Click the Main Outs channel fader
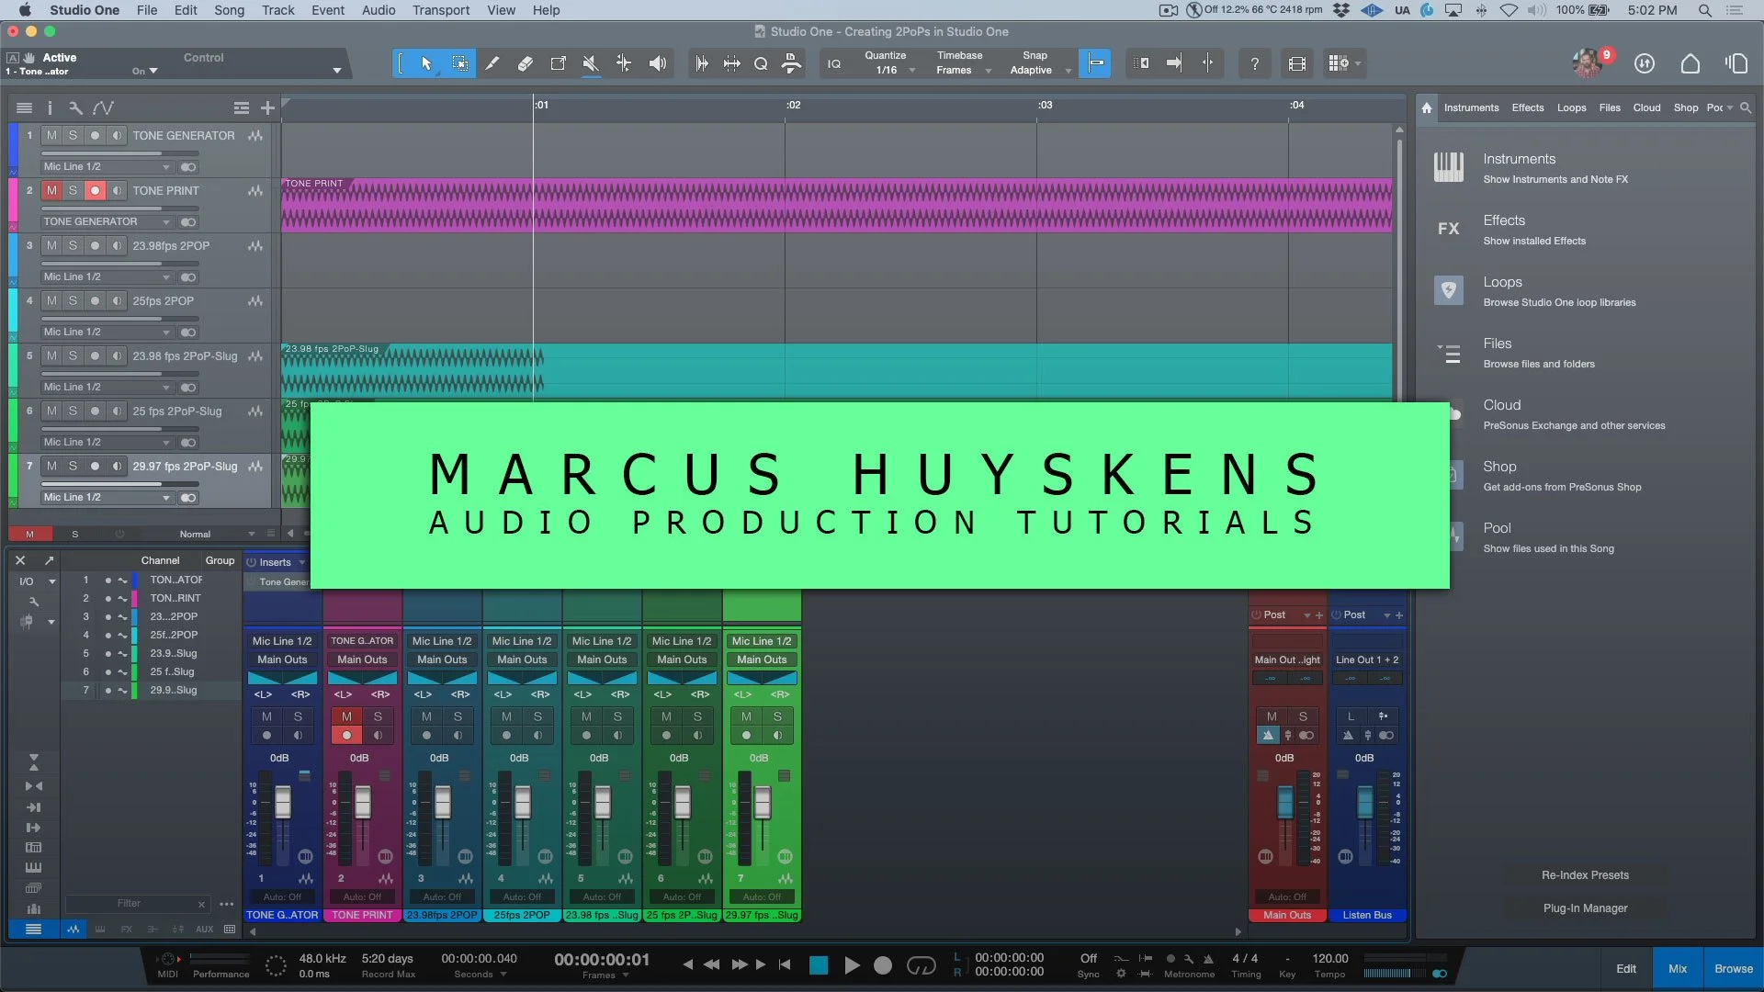Screen dimensions: 1764x992 pyautogui.click(x=1284, y=802)
